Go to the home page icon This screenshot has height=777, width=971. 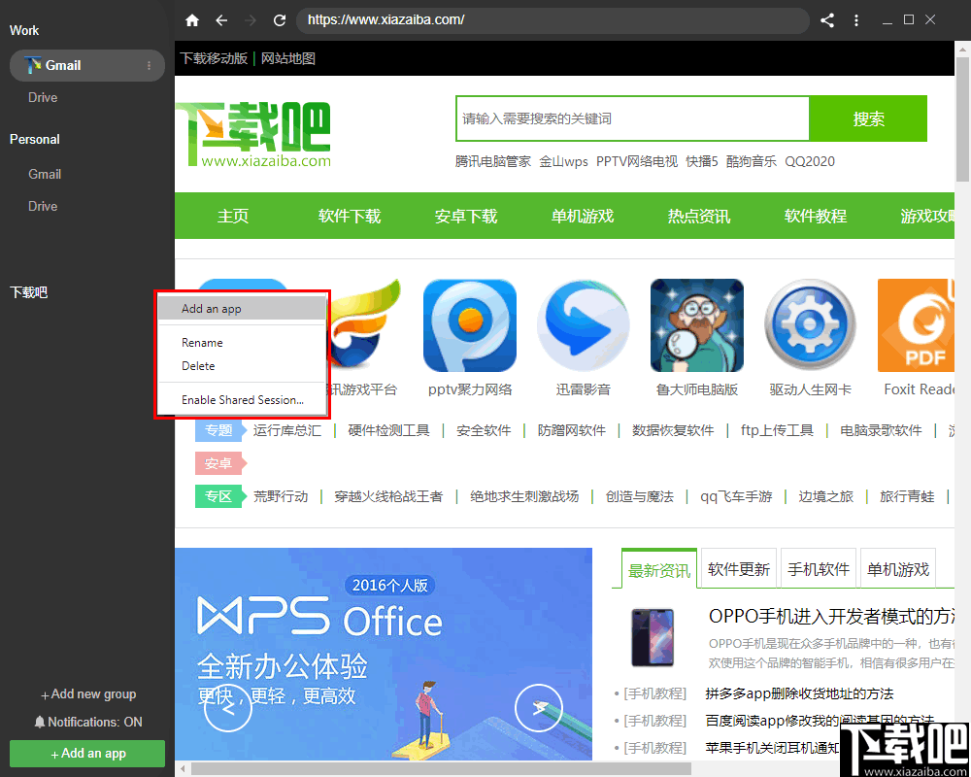(192, 20)
